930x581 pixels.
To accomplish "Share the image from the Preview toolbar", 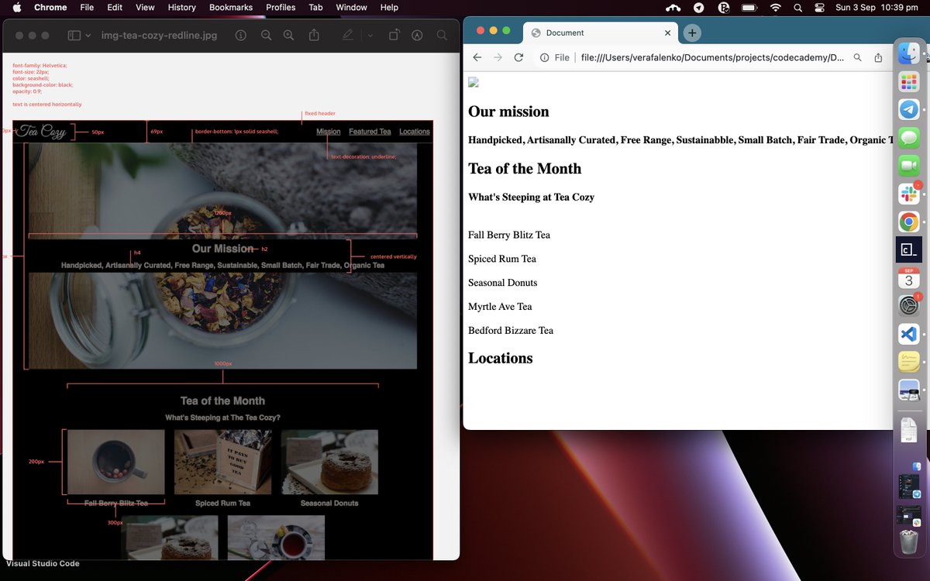I will click(x=314, y=36).
